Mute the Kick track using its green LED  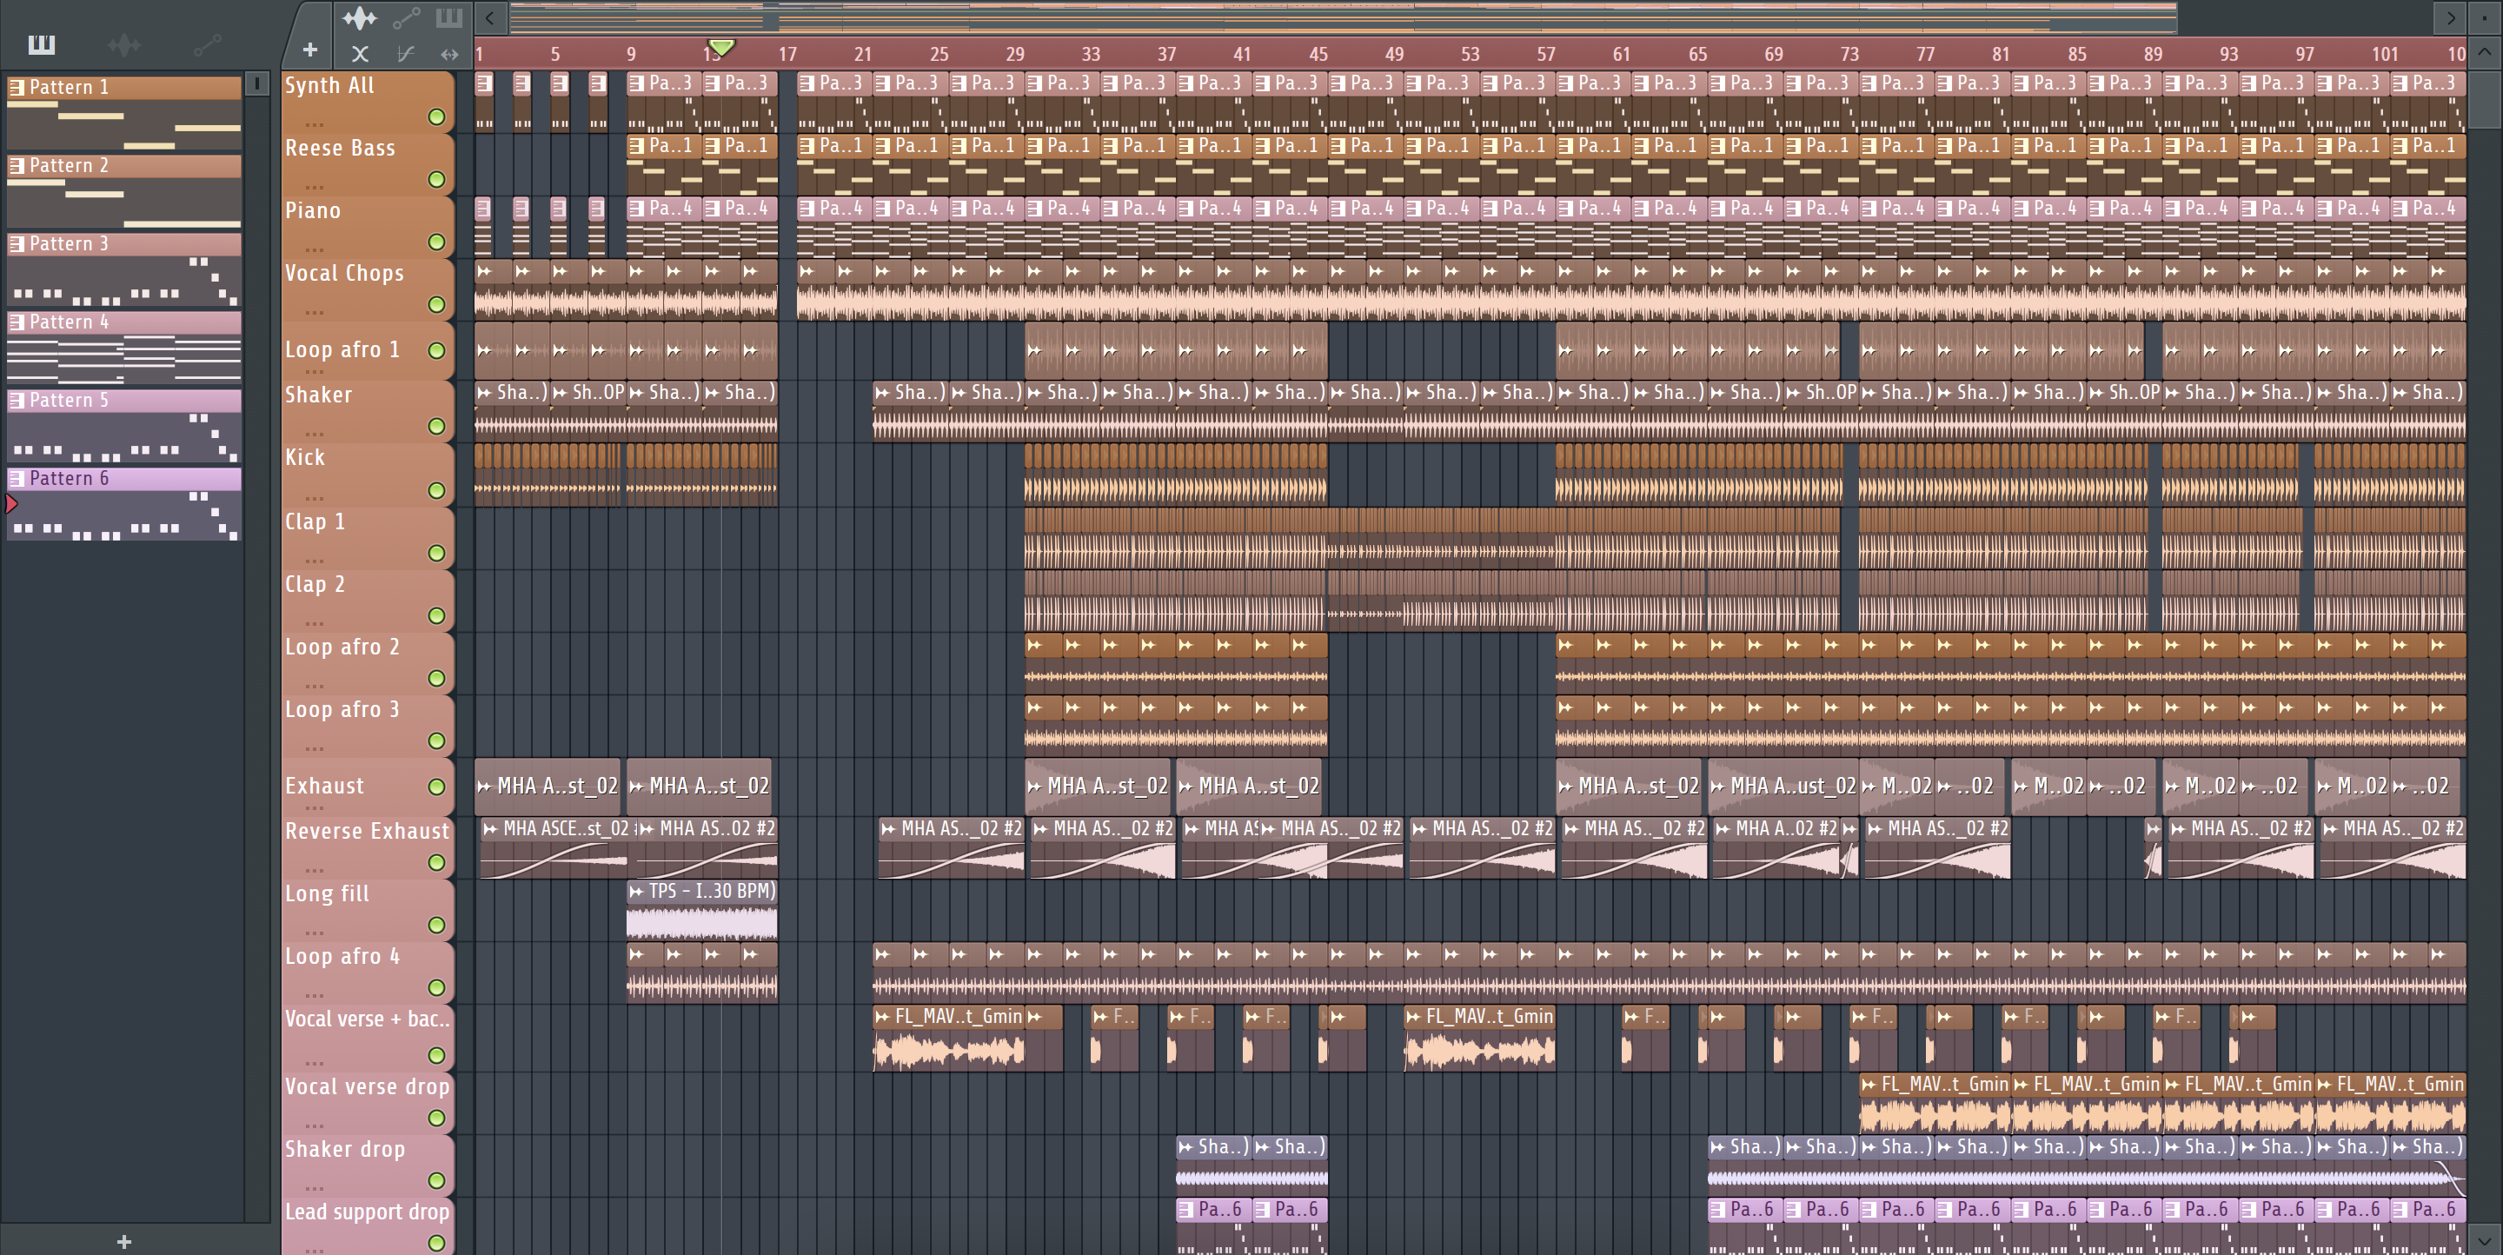click(x=436, y=490)
